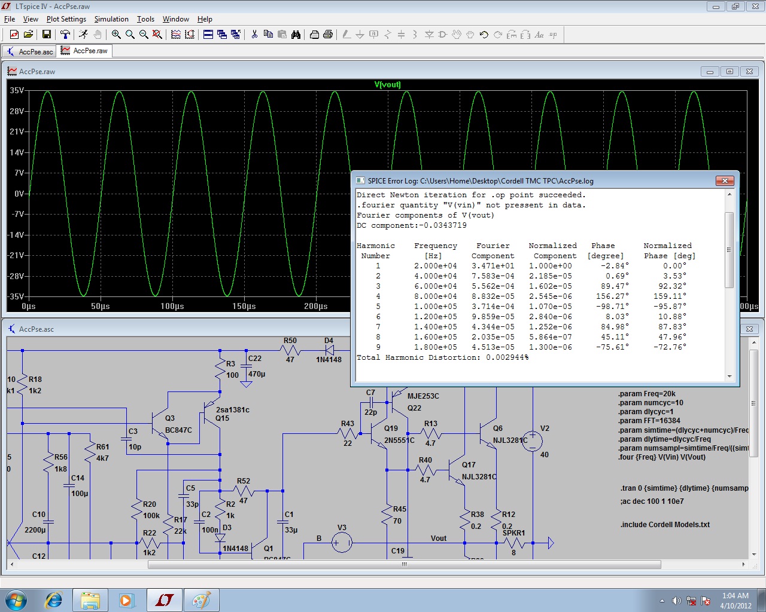Switch to the AccPse.asc tab
The width and height of the screenshot is (766, 612).
29,51
